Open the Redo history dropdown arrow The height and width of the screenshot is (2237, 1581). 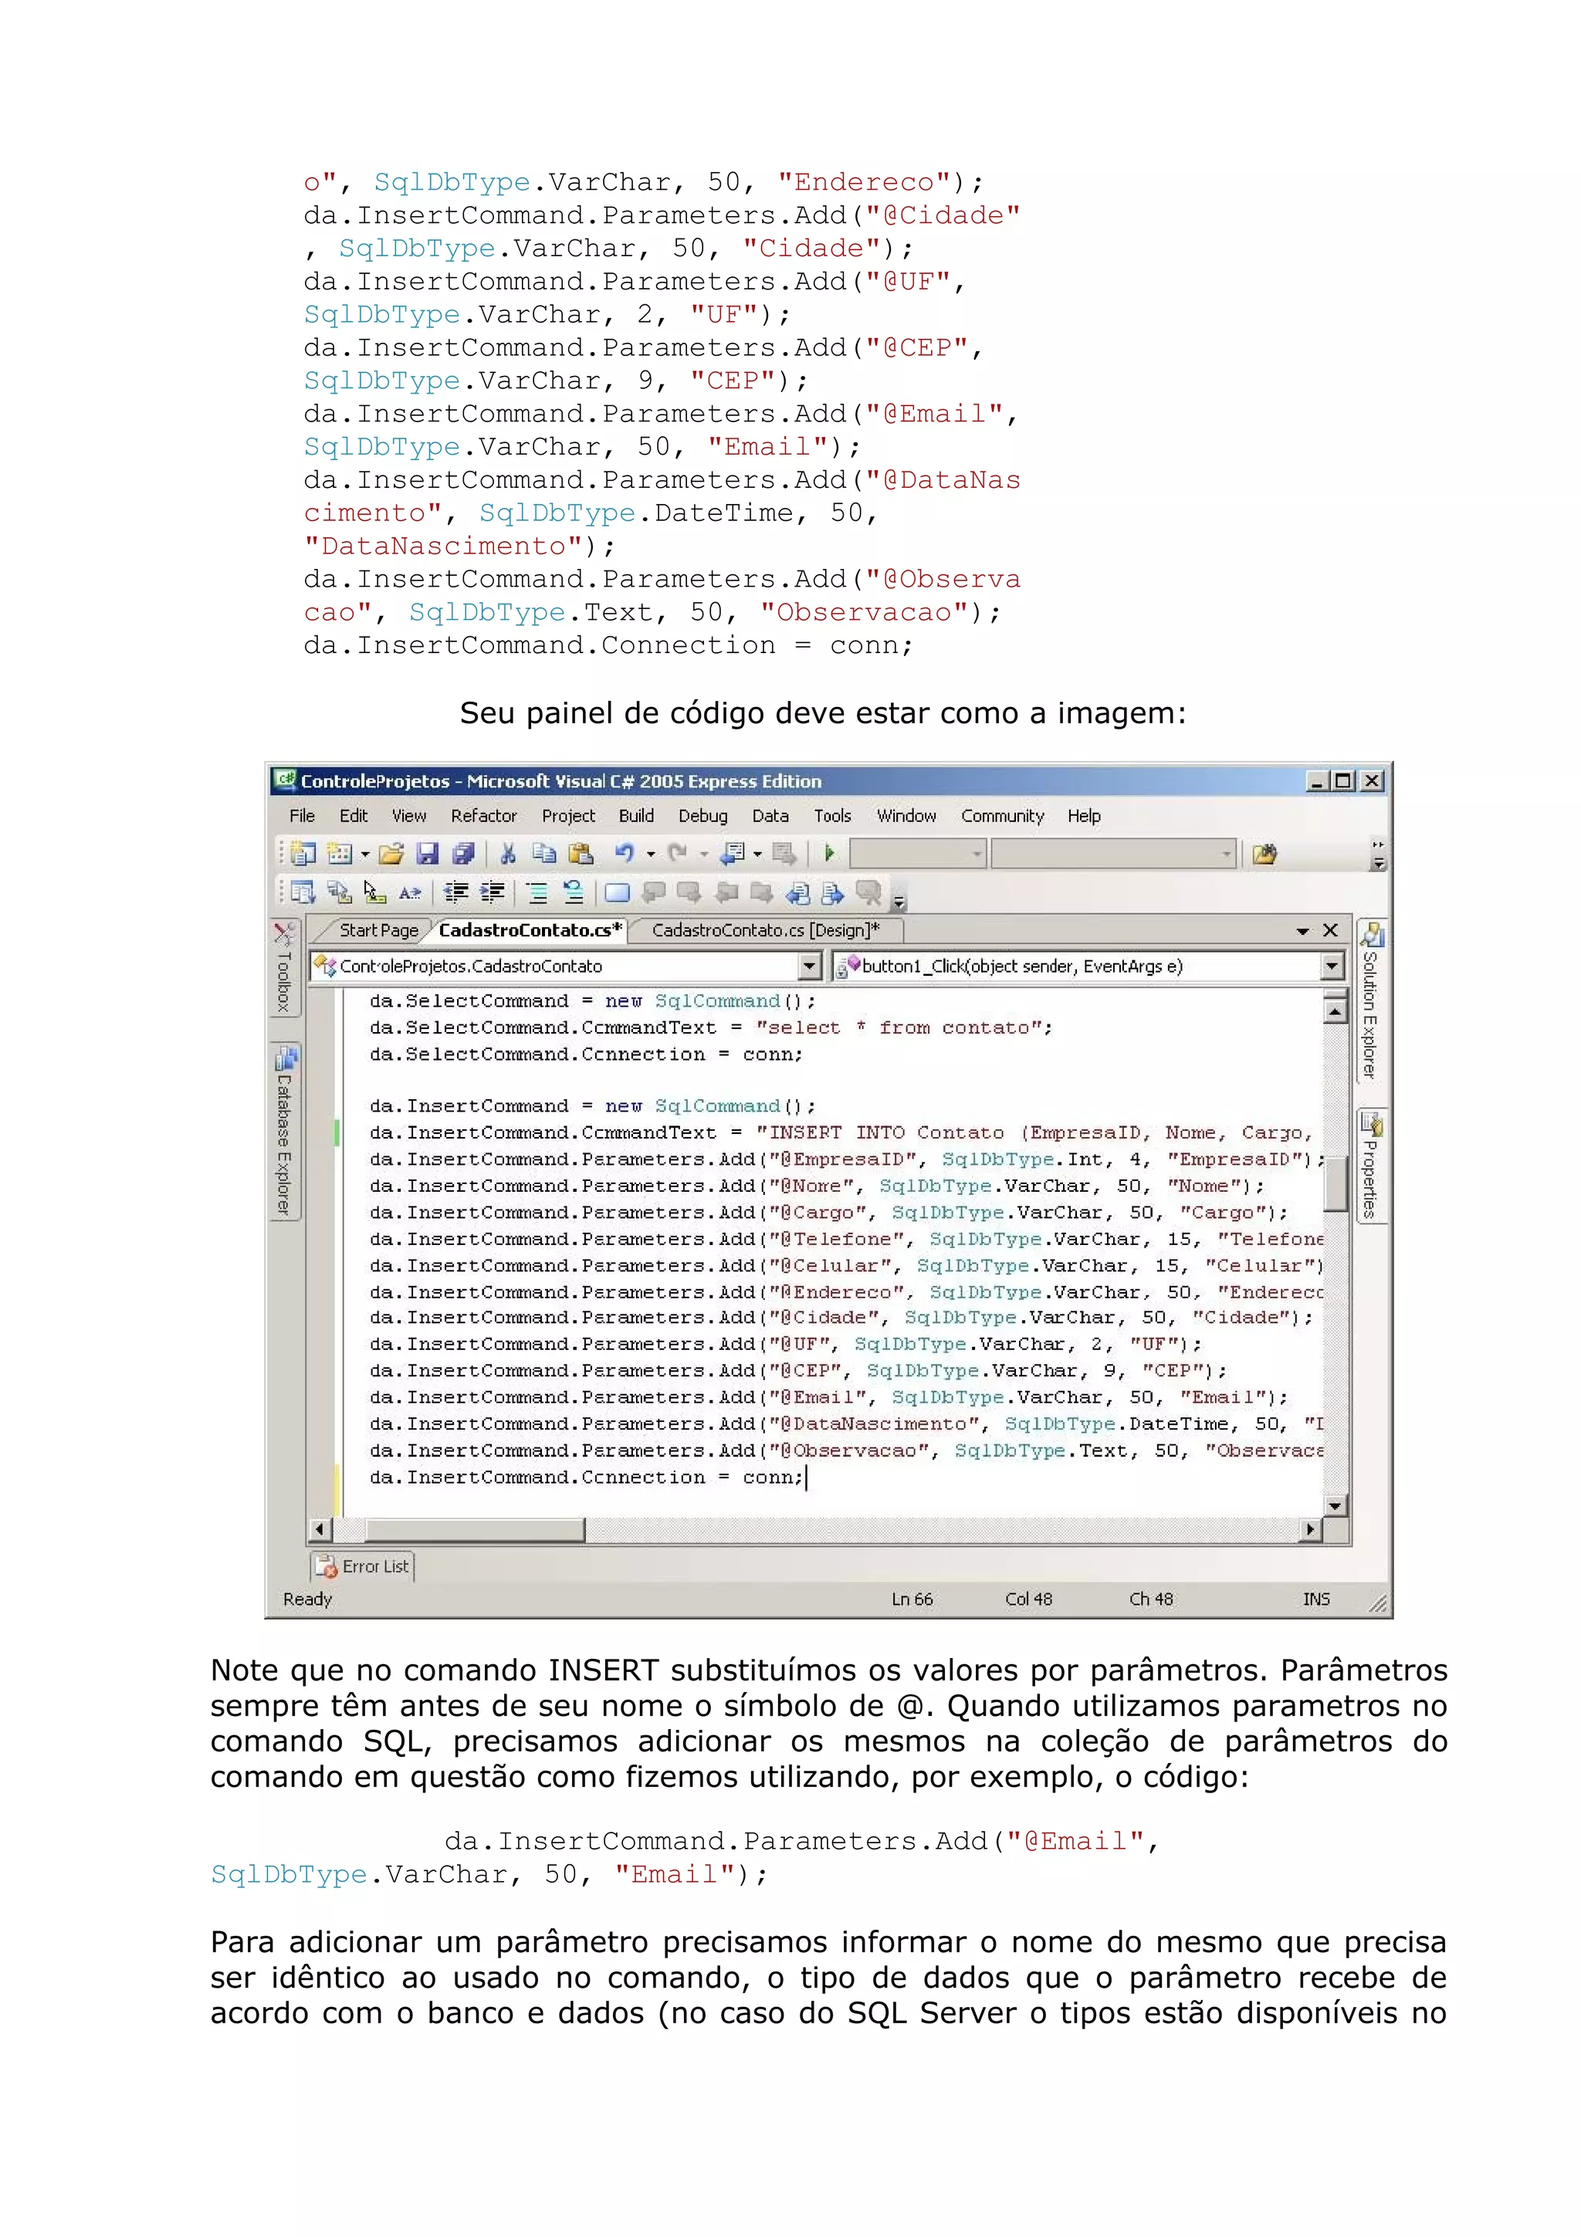702,855
